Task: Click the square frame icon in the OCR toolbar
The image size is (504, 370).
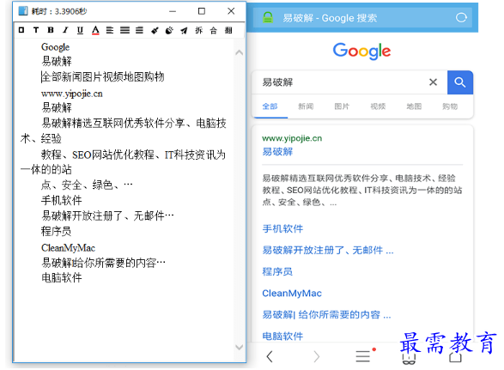Action: [21, 30]
